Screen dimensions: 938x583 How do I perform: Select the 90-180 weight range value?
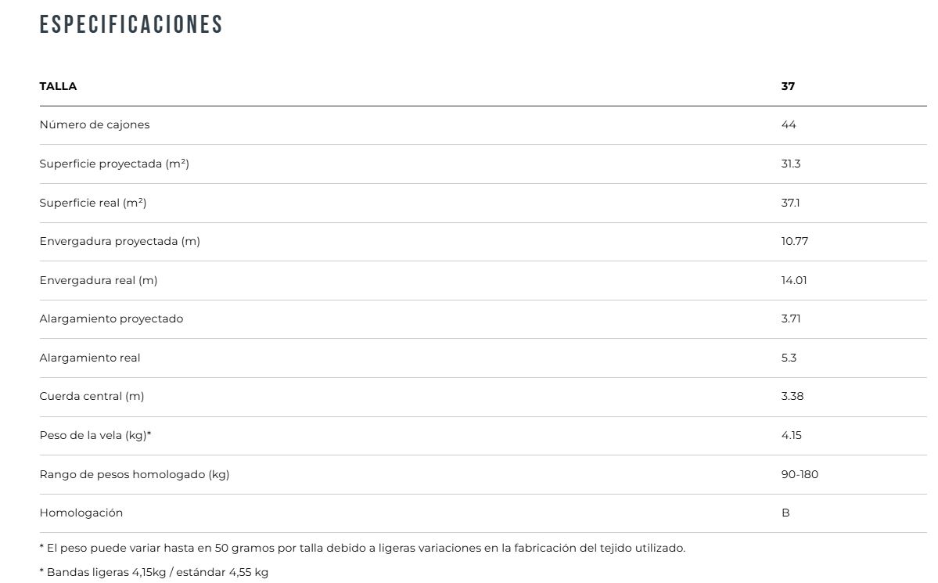pyautogui.click(x=800, y=474)
